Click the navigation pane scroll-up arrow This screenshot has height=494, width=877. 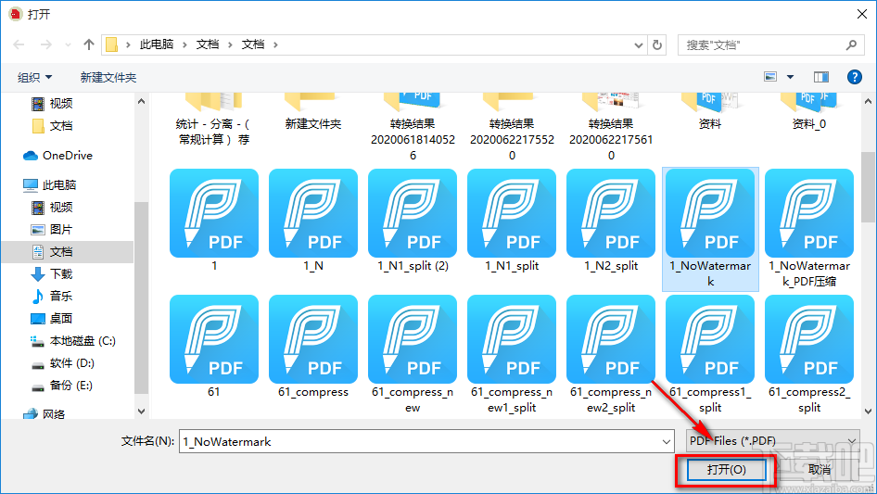tap(141, 101)
